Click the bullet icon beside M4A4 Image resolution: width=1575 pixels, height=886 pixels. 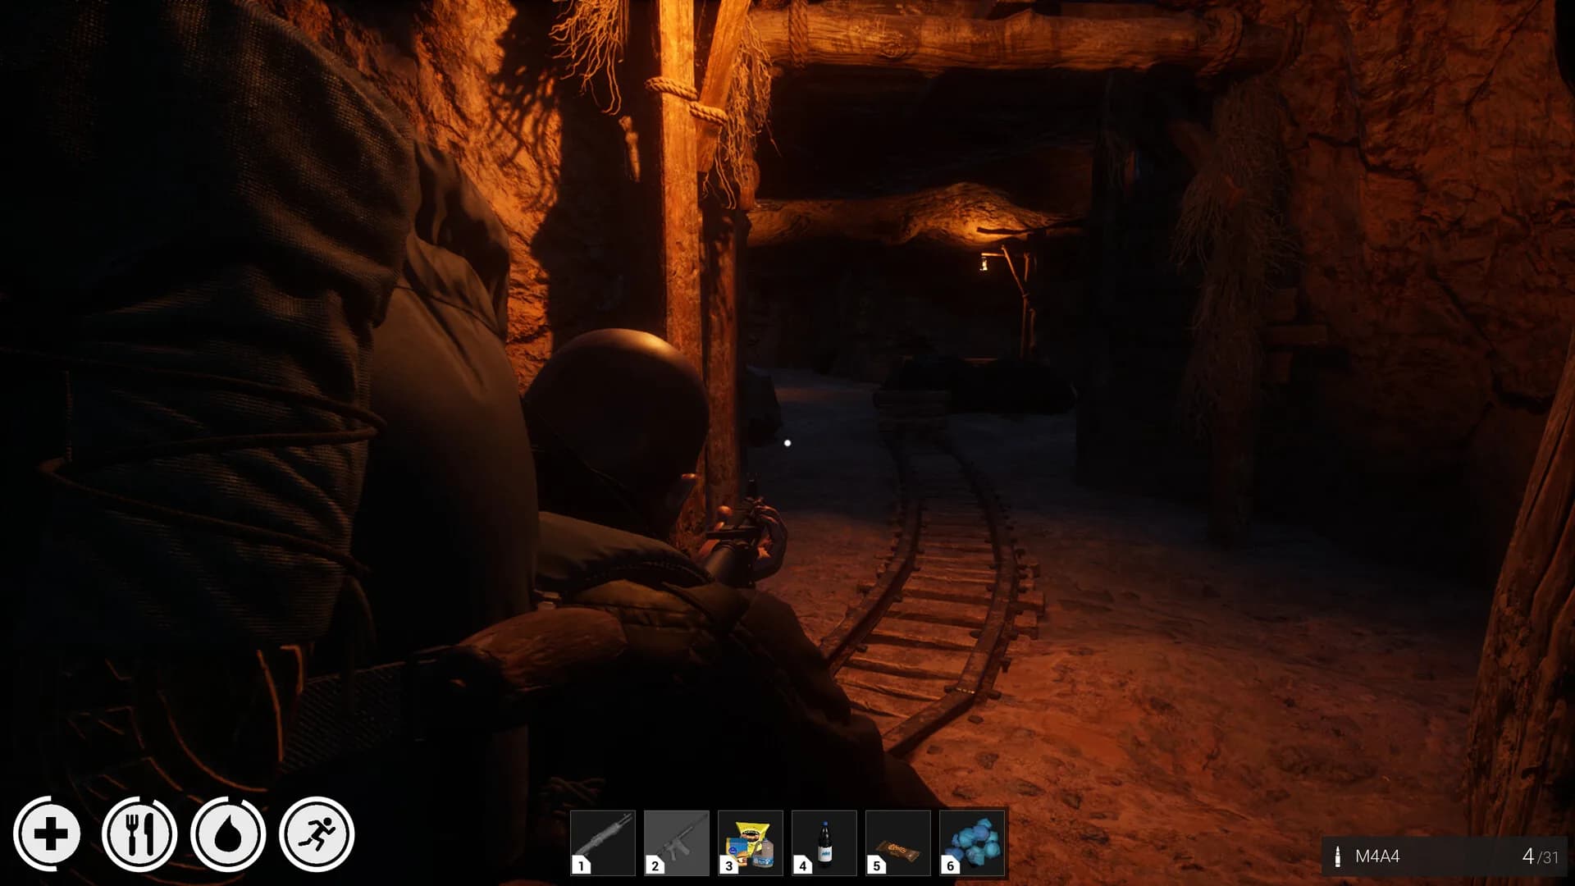1338,856
